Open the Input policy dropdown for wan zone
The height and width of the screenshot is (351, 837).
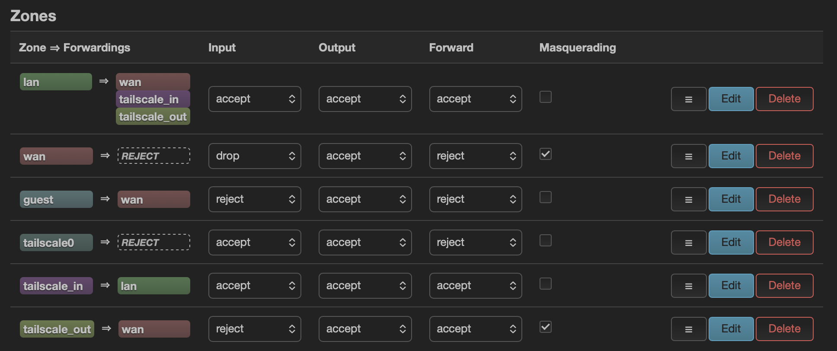(x=255, y=156)
